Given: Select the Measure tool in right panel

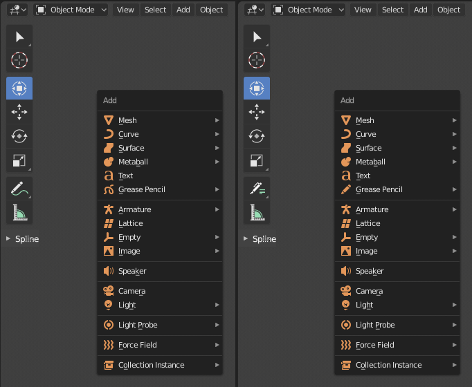Looking at the screenshot, I should tap(257, 212).
